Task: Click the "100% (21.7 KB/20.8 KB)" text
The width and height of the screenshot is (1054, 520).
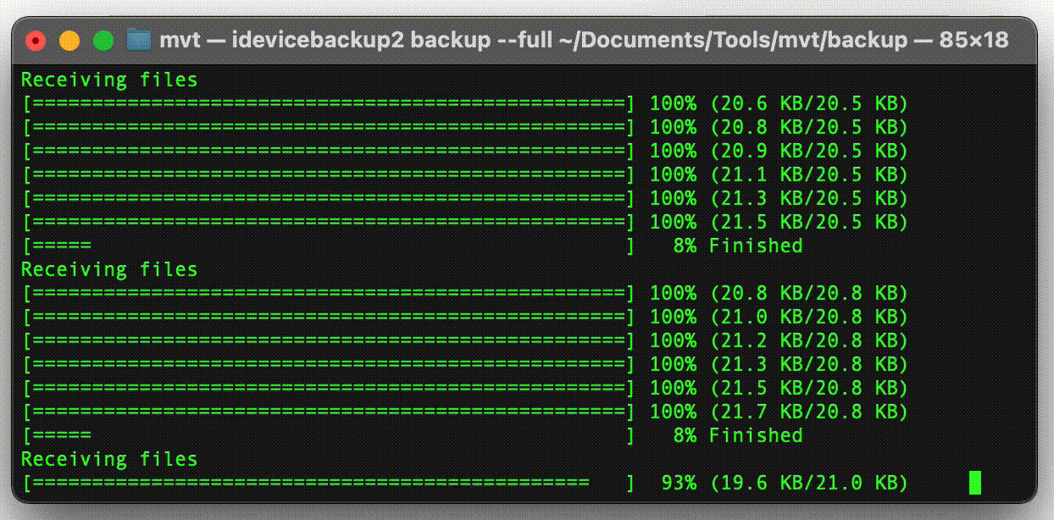Action: click(x=779, y=412)
